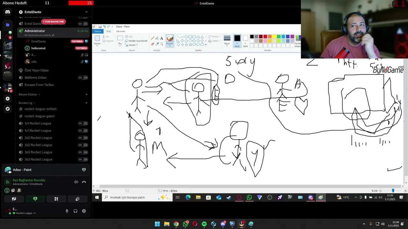Stop streaming Adsız - Paint via monitor icon
This screenshot has height=229, width=408.
84,170
